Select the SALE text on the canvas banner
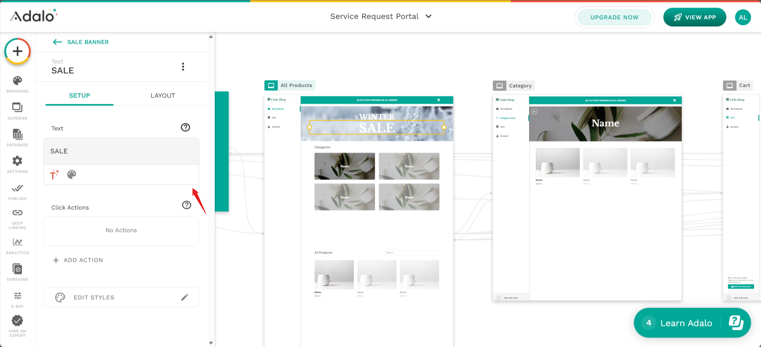 coord(377,128)
